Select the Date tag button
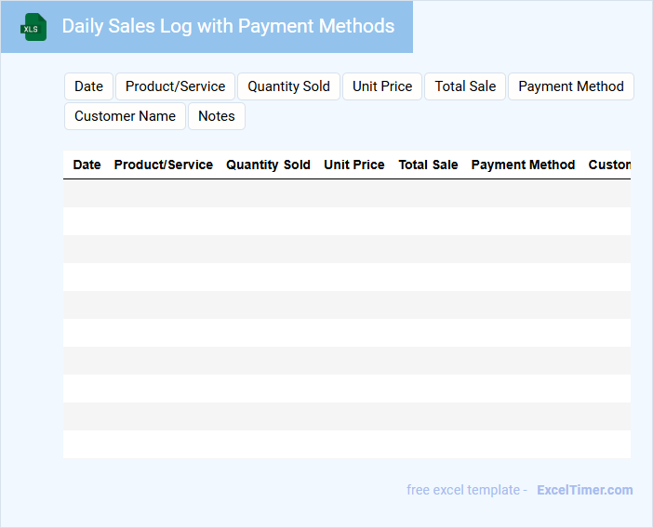The height and width of the screenshot is (528, 653). [88, 86]
